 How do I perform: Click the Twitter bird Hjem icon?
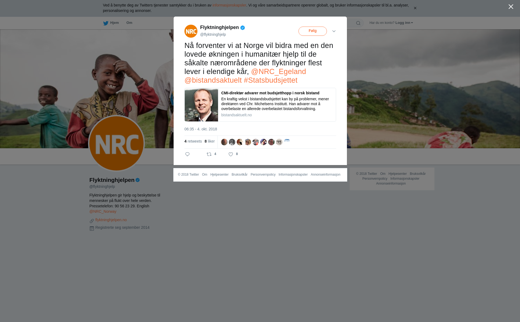106,23
